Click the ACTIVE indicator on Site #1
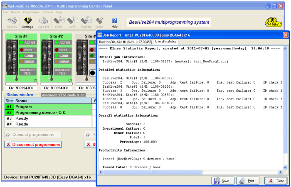 [28, 42]
